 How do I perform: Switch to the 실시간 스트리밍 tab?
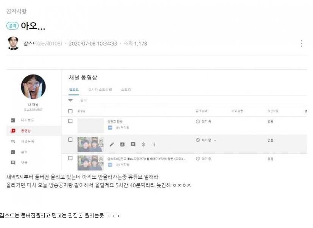[x=100, y=89]
